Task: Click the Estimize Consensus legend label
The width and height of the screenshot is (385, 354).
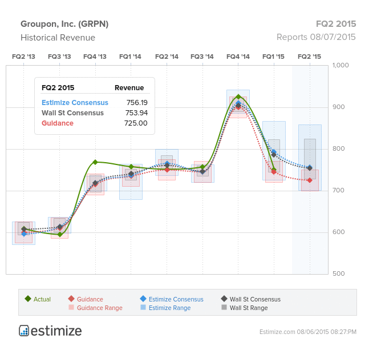Action: pyautogui.click(x=176, y=299)
